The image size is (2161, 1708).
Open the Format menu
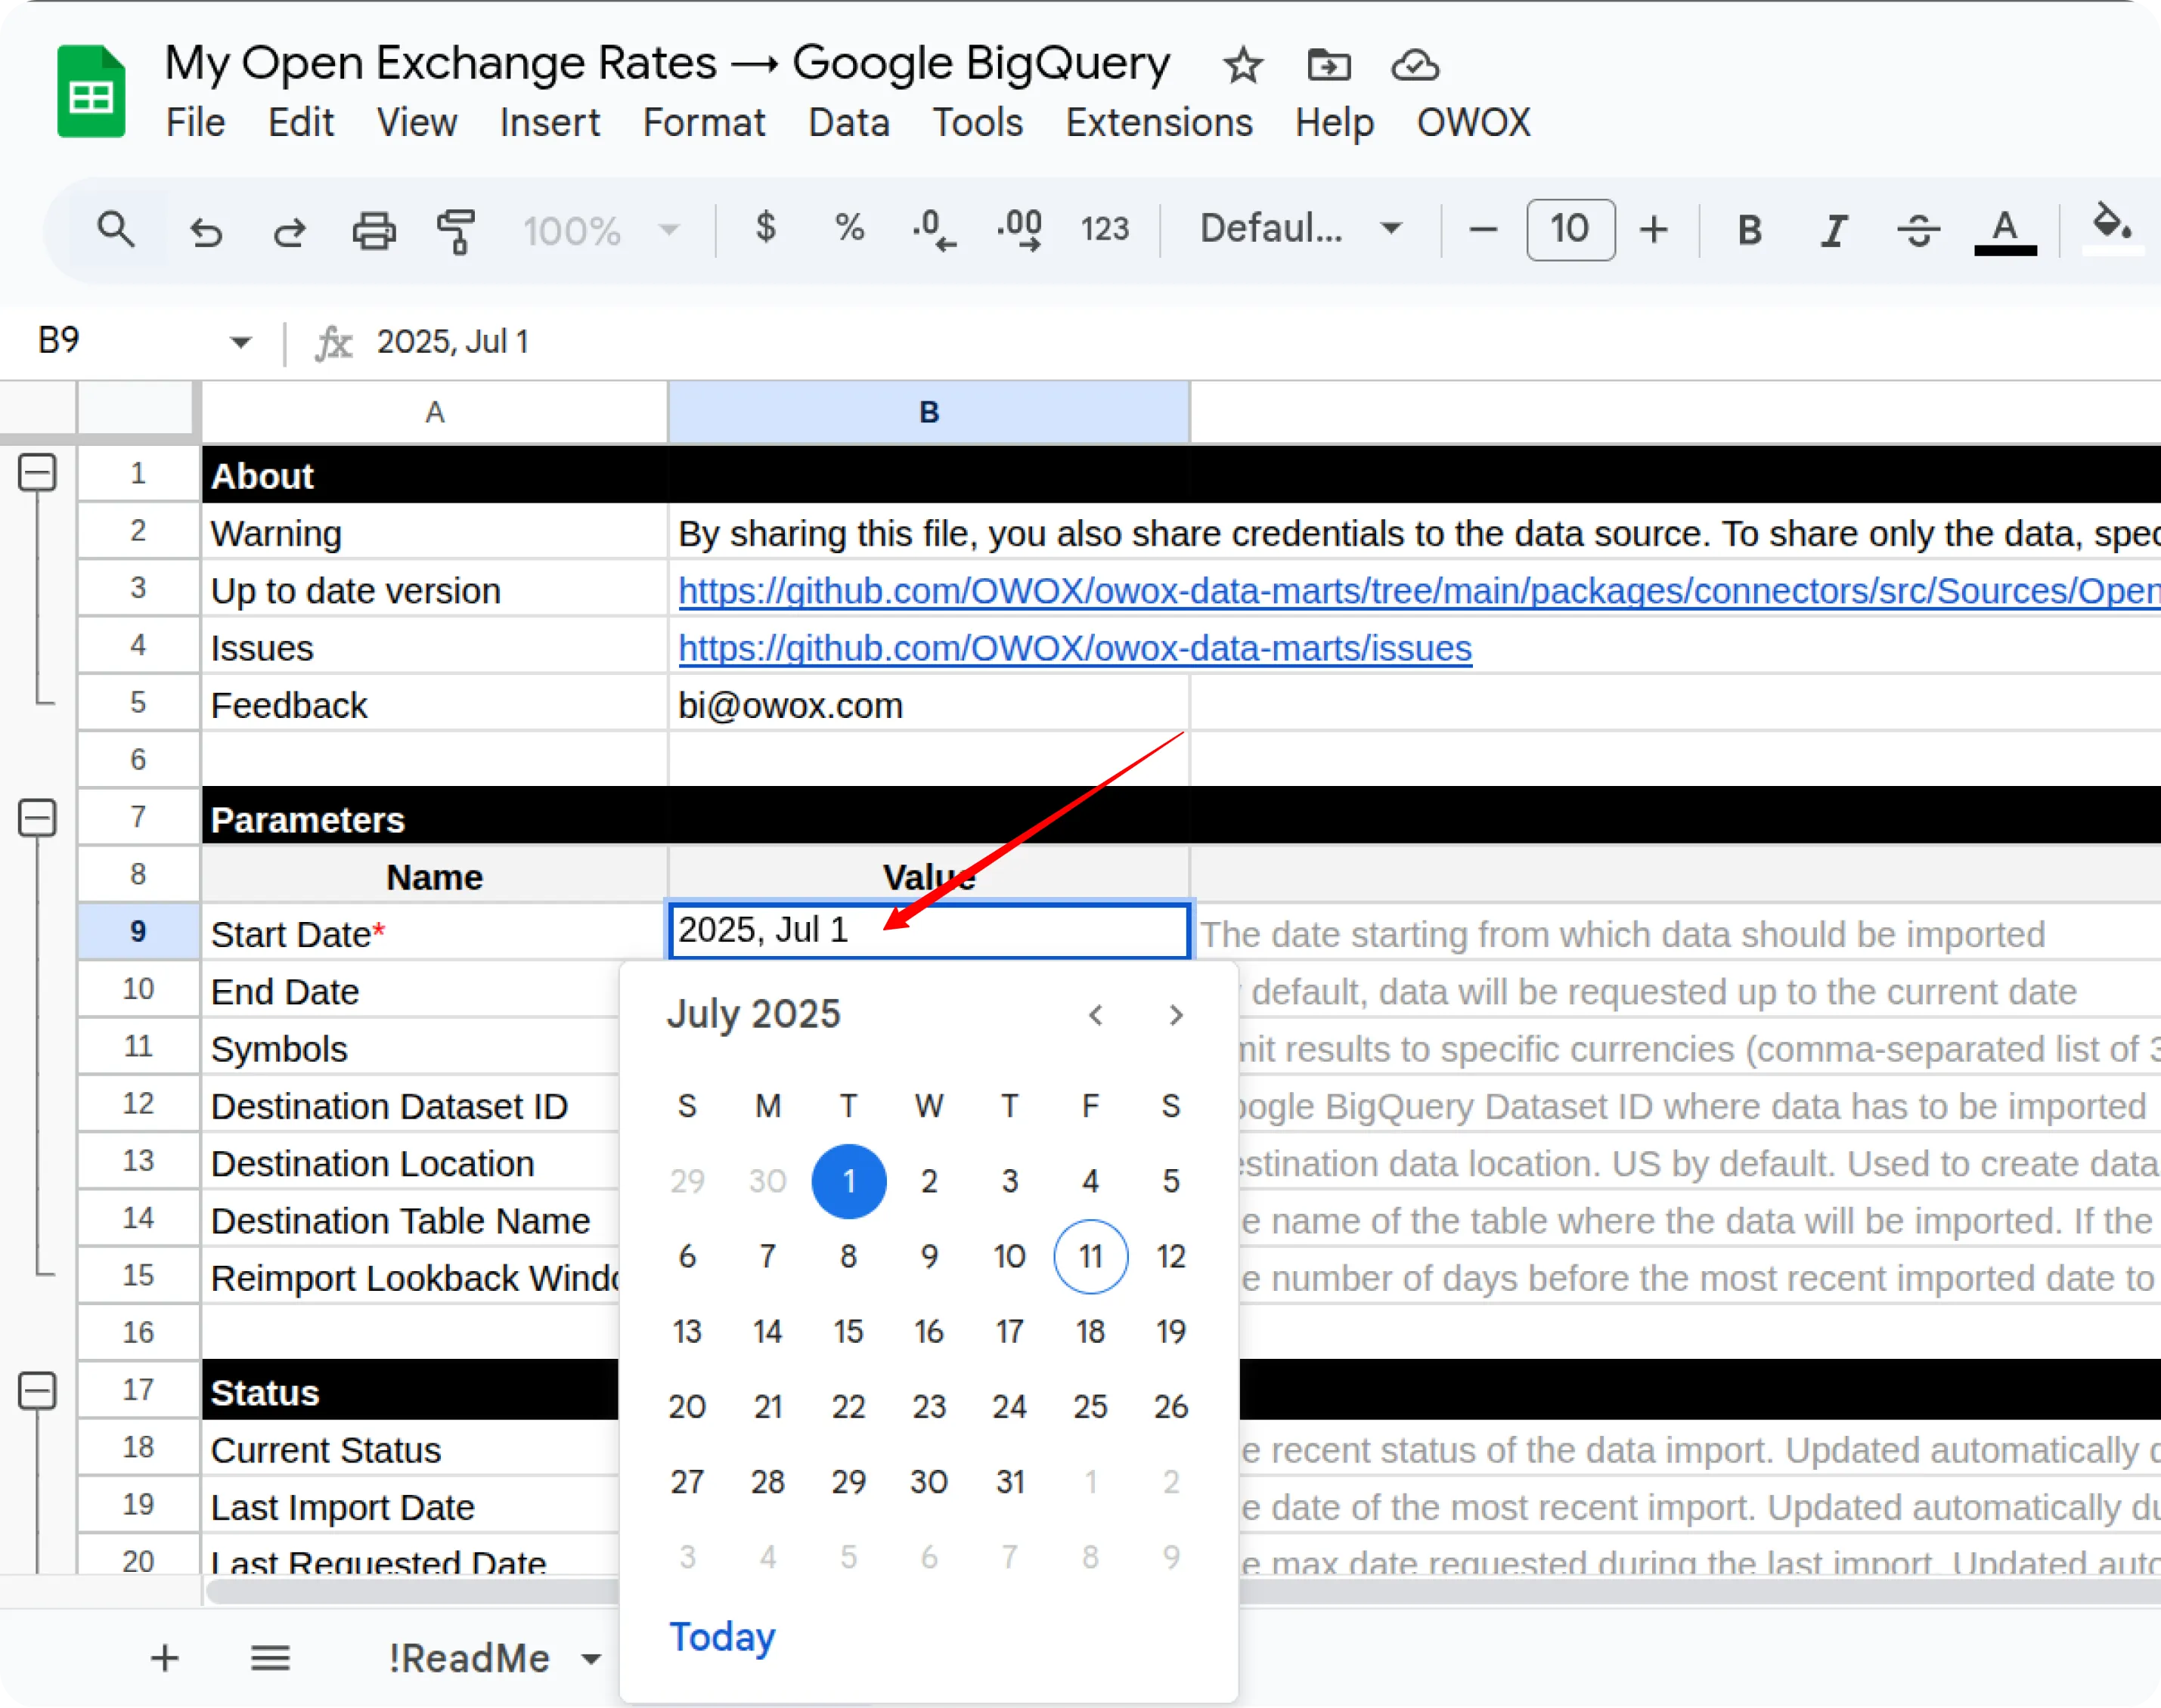click(x=704, y=123)
